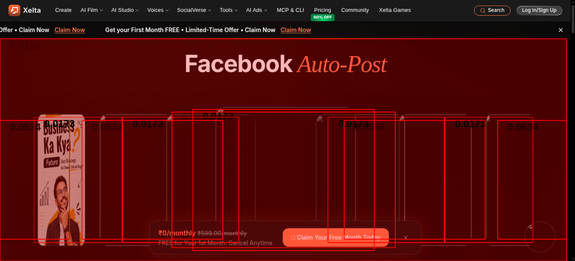
Task: Close the free month offer popup
Action: click(x=406, y=237)
